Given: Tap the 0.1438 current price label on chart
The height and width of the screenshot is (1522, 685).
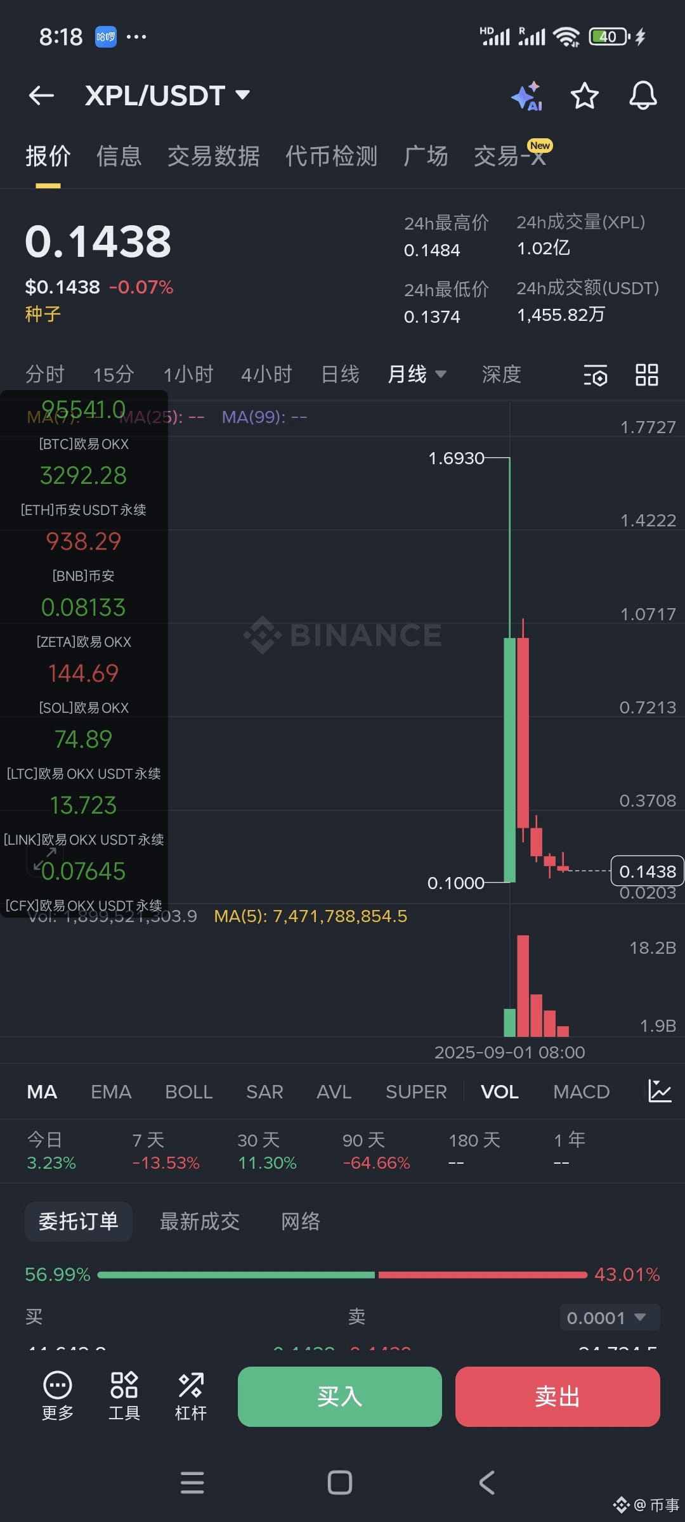Looking at the screenshot, I should [x=647, y=871].
